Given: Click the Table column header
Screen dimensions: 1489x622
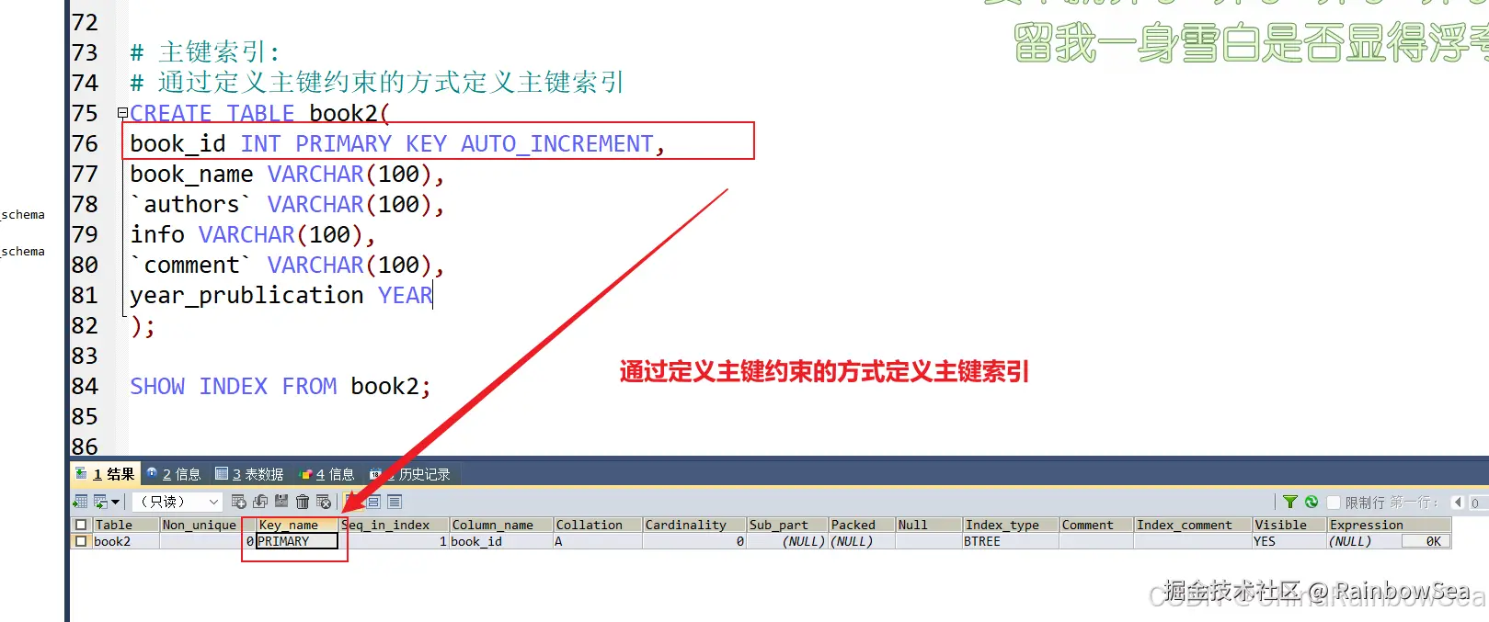Looking at the screenshot, I should coord(125,525).
